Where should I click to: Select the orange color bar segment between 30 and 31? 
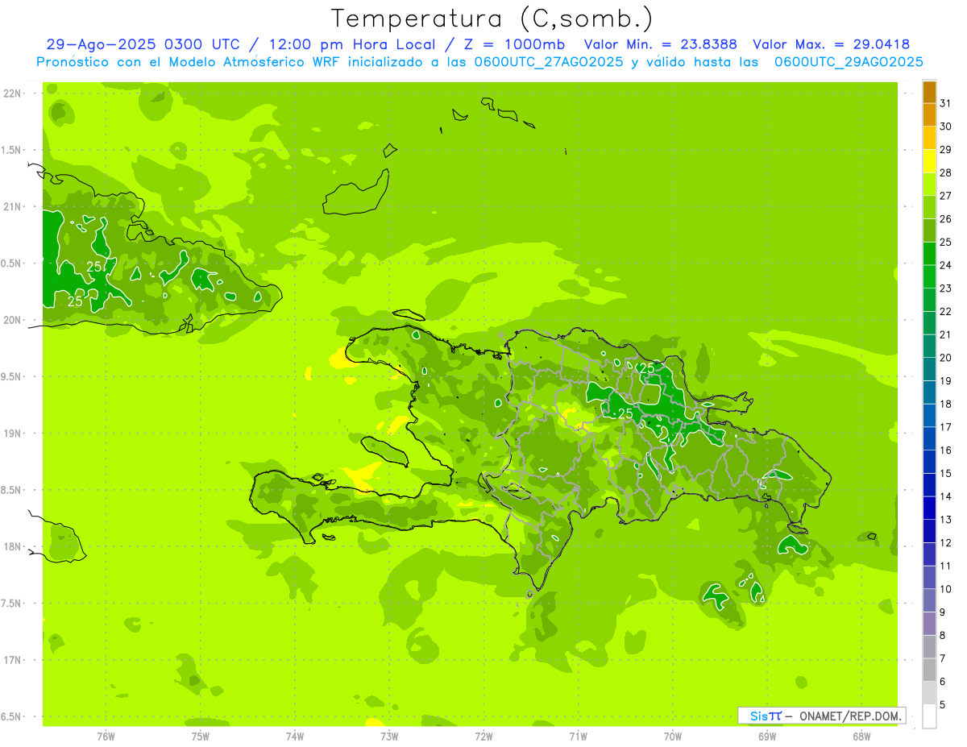(929, 114)
